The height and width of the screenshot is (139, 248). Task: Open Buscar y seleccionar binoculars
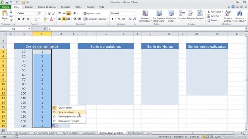click(239, 16)
